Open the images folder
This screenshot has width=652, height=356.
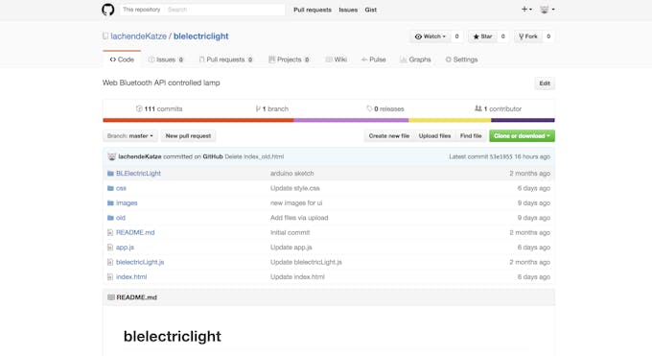pyautogui.click(x=127, y=202)
